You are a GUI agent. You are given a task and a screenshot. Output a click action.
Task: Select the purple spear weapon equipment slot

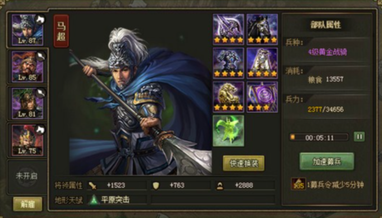pyautogui.click(x=228, y=29)
